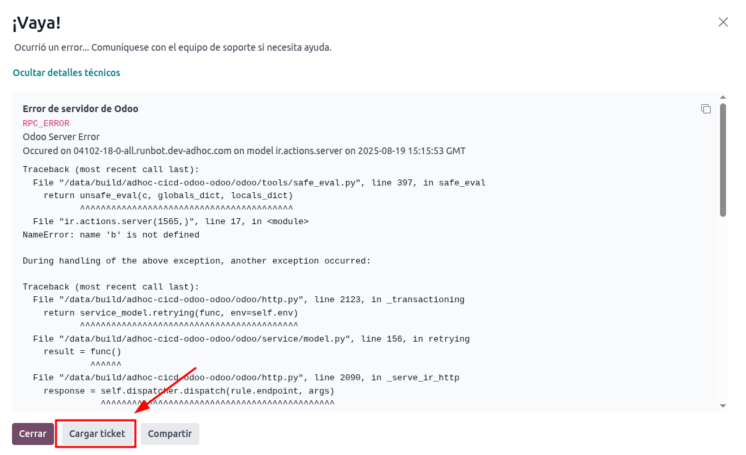
Task: Click the Compartir button
Action: (169, 434)
